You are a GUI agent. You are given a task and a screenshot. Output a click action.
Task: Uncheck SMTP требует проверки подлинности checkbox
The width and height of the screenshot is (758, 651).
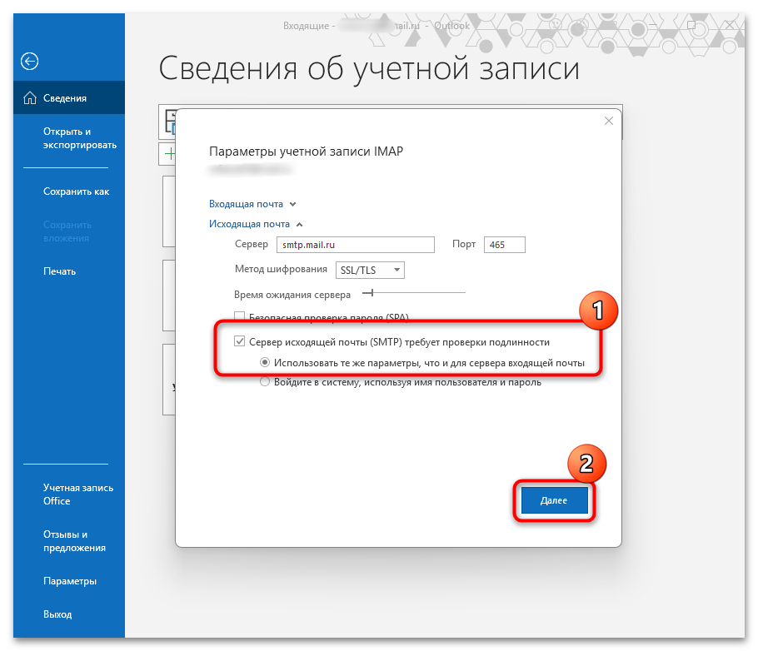pos(239,341)
